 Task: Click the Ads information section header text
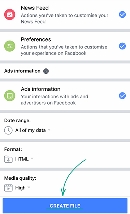tap(22, 71)
